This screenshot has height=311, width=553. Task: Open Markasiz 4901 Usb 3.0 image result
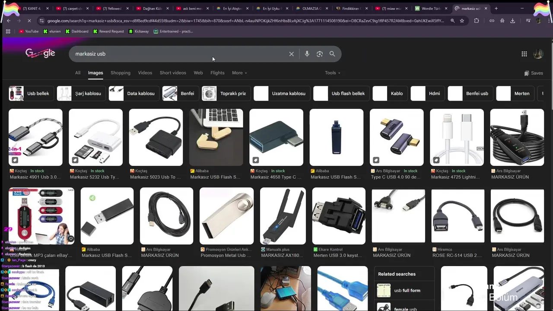pyautogui.click(x=35, y=137)
